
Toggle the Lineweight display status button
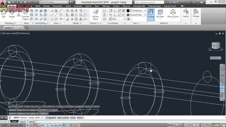pyautogui.click(x=64, y=125)
